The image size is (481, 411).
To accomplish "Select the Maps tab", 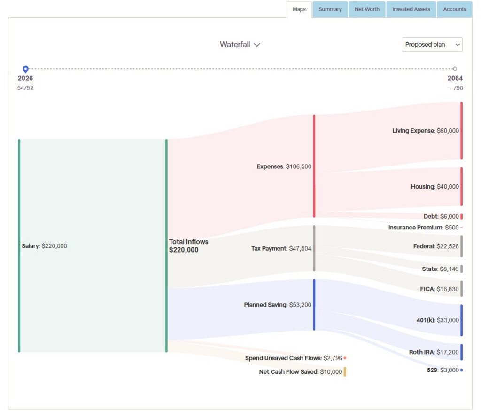I will coord(299,9).
